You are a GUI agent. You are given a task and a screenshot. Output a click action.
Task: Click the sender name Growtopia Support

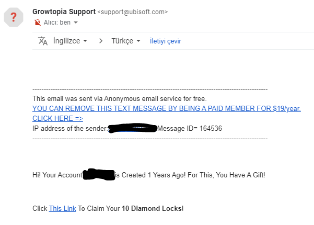[x=63, y=12]
